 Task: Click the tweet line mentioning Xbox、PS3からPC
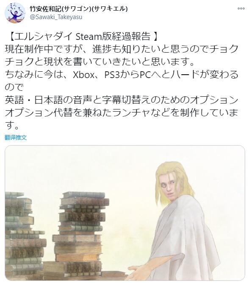click(x=122, y=74)
